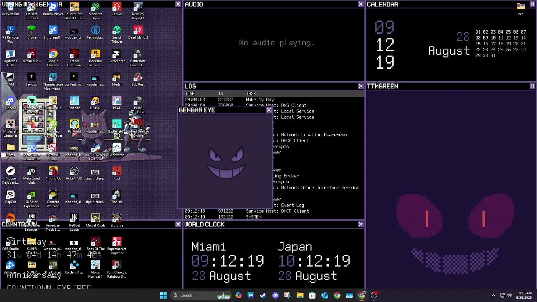Screen dimensions: 537x302
Task: Select the Counter-Strike Global Offensive shortcut
Action: [74, 11]
